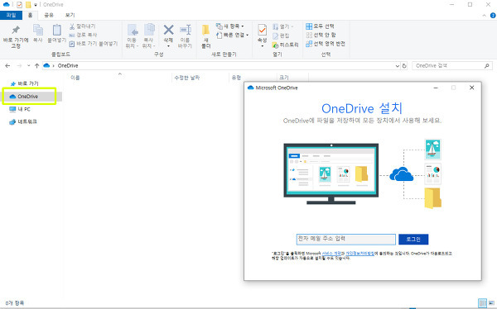Viewport: 497px width, 309px height.
Task: Select 바로 가기 in navigation pane
Action: (x=25, y=83)
